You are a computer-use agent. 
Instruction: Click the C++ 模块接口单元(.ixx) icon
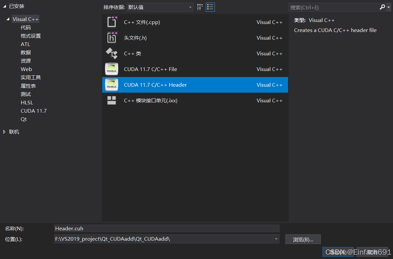(111, 100)
